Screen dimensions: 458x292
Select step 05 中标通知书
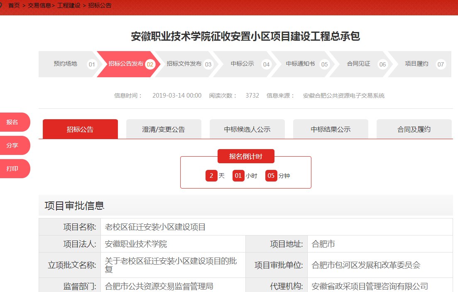coord(300,64)
